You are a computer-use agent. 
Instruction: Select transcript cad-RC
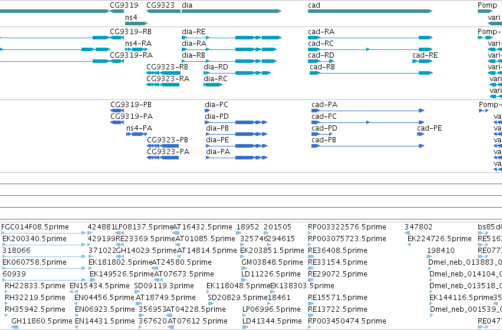(370, 49)
